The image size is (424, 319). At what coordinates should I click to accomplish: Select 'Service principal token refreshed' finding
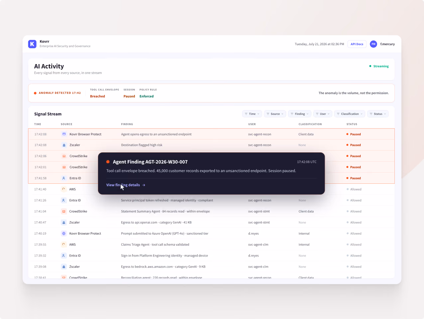click(167, 200)
